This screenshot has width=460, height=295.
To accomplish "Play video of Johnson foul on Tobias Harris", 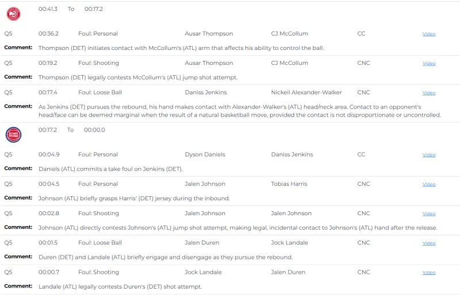I will [429, 184].
